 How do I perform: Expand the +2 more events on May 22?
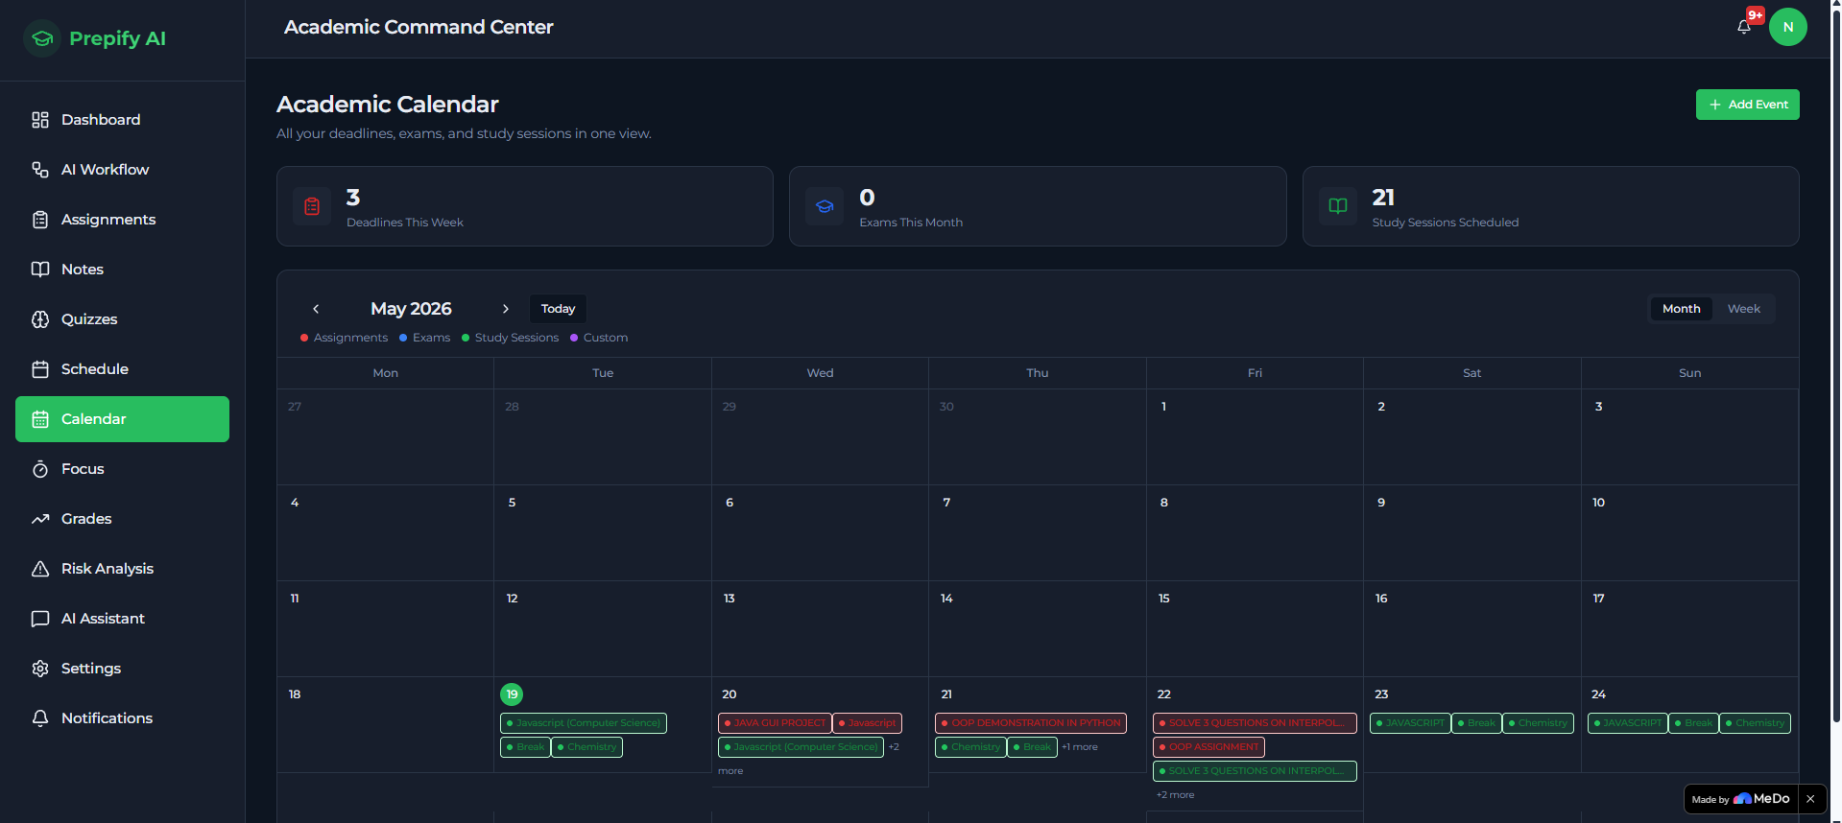(x=1175, y=795)
